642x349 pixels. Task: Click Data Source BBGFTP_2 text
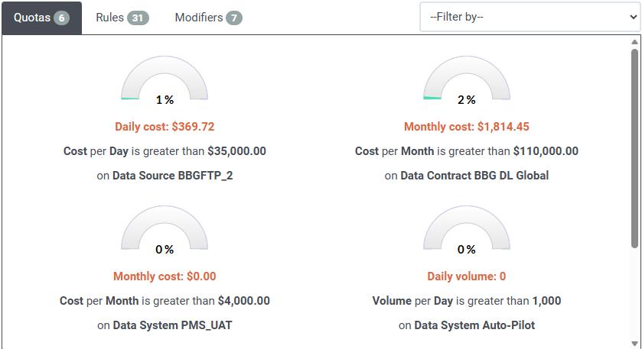[x=172, y=176]
